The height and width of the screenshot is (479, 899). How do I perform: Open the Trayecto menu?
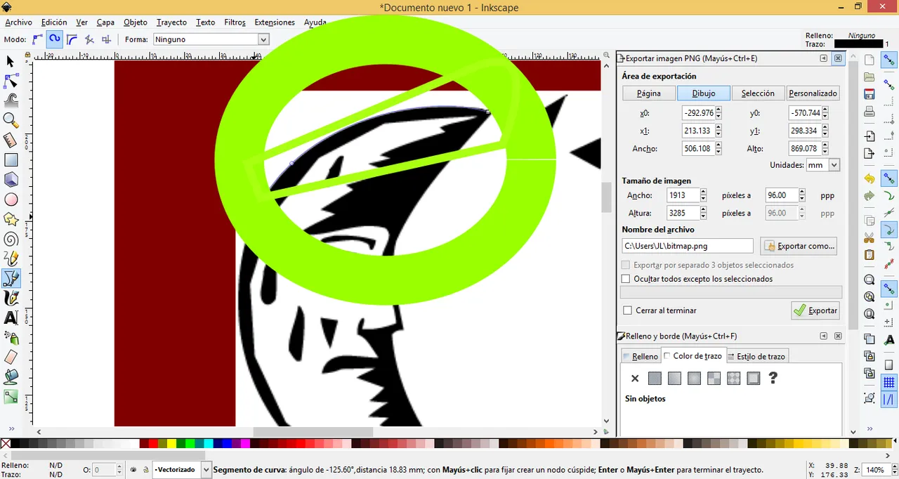[x=171, y=22]
